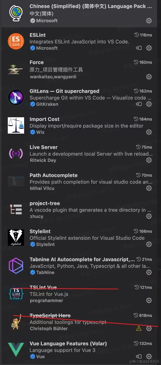Click the 818ms activation time on TypeScript Hero
This screenshot has width=161, height=365.
pyautogui.click(x=143, y=316)
